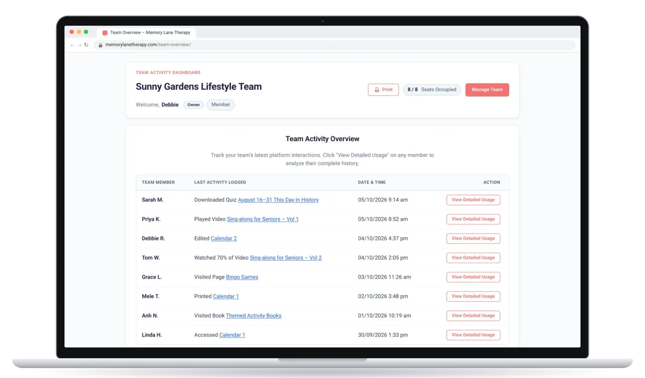The height and width of the screenshot is (378, 645).
Task: View detailed usage for Anh N.
Action: coord(473,316)
